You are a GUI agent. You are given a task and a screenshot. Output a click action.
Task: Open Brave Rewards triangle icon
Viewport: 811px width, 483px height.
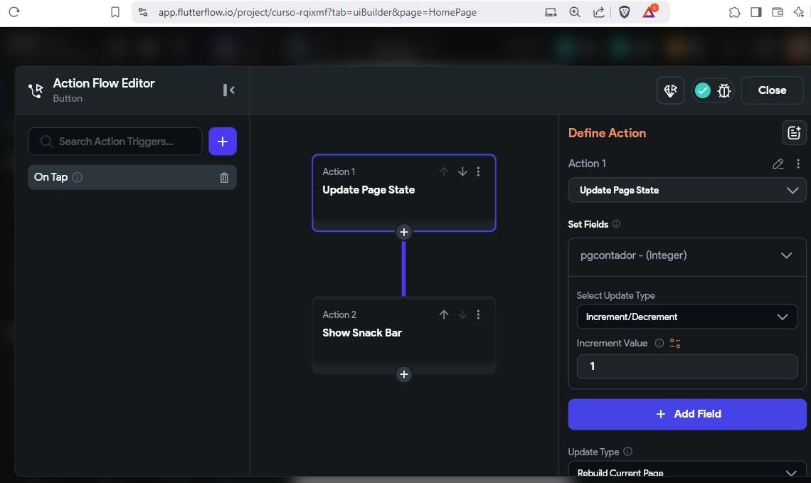point(650,11)
